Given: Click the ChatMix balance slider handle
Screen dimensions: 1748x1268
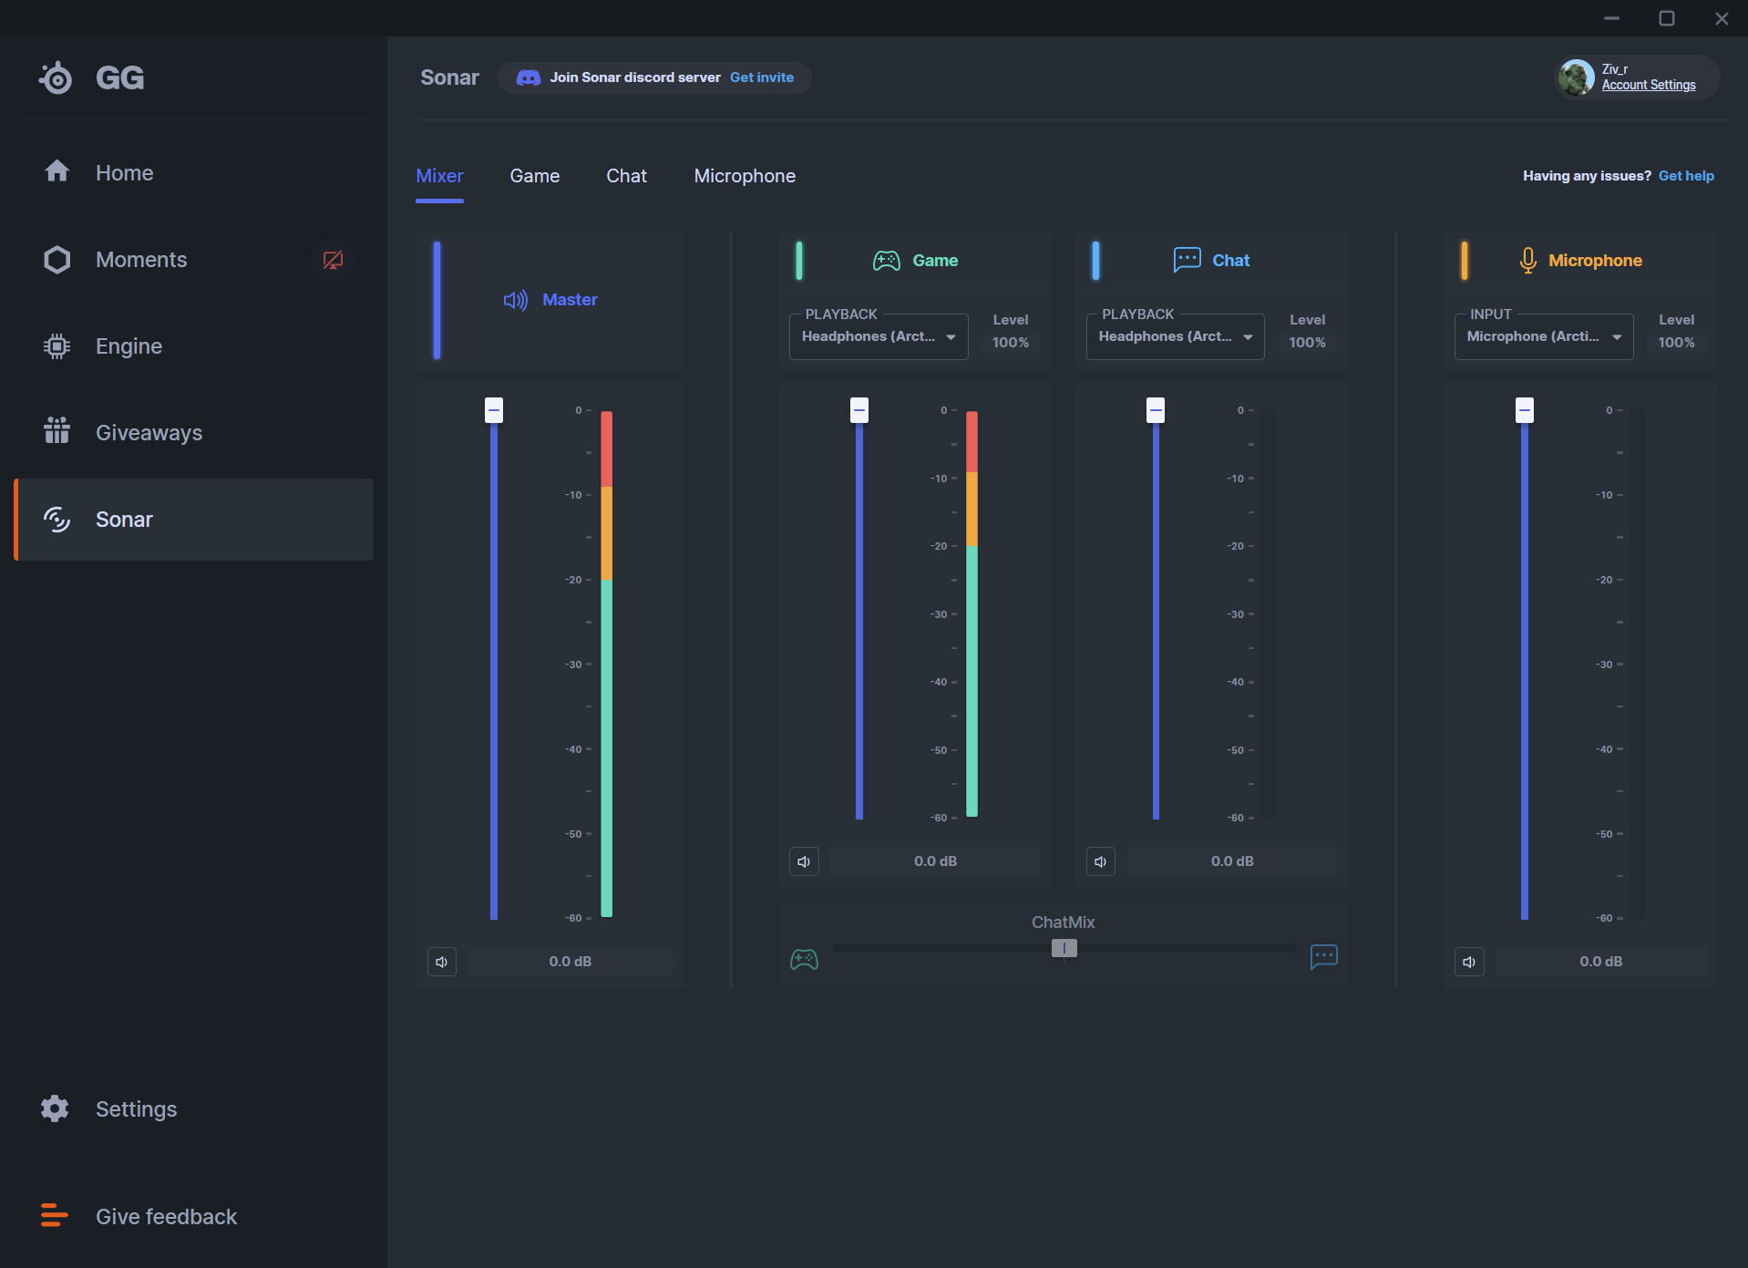Looking at the screenshot, I should 1064,948.
